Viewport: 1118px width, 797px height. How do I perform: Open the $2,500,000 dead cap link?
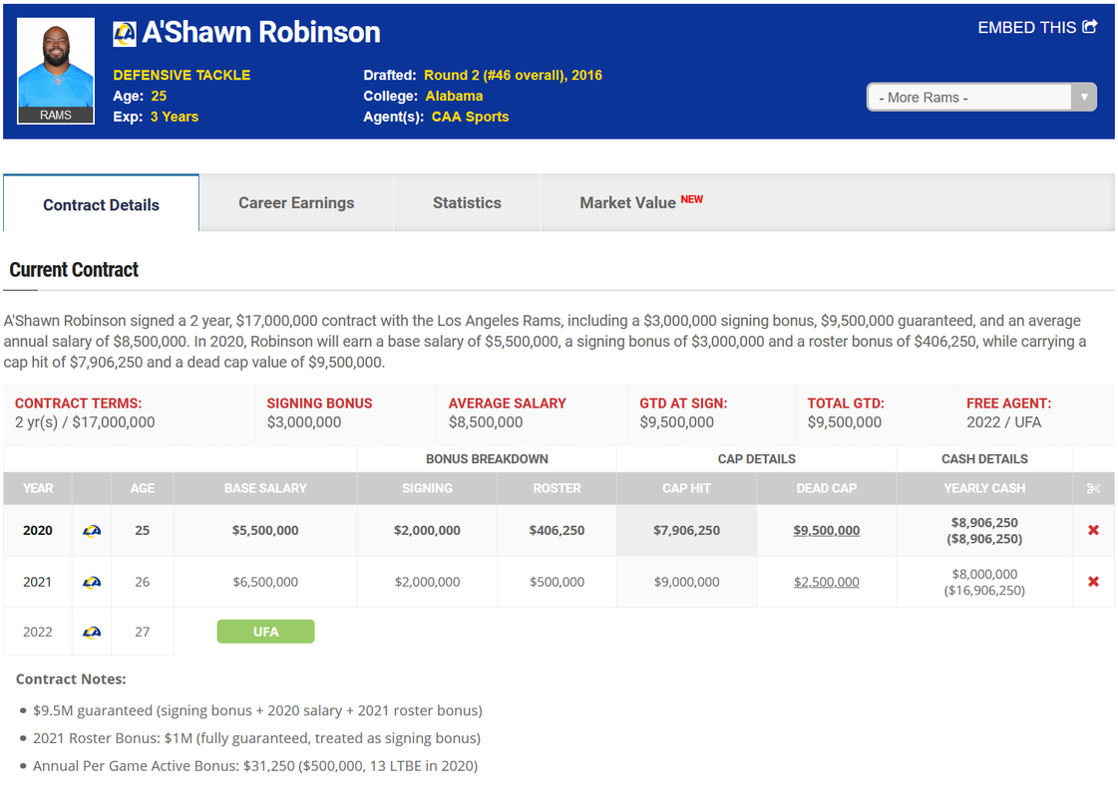(827, 582)
